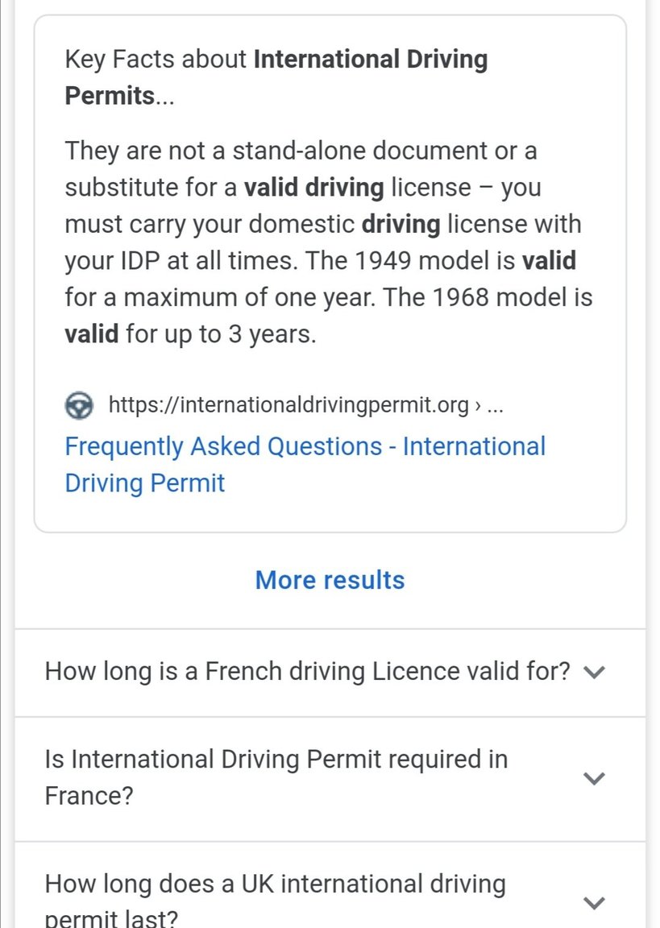This screenshot has height=928, width=660.
Task: Click the 'valid for up to 3 years' text
Action: coord(191,334)
